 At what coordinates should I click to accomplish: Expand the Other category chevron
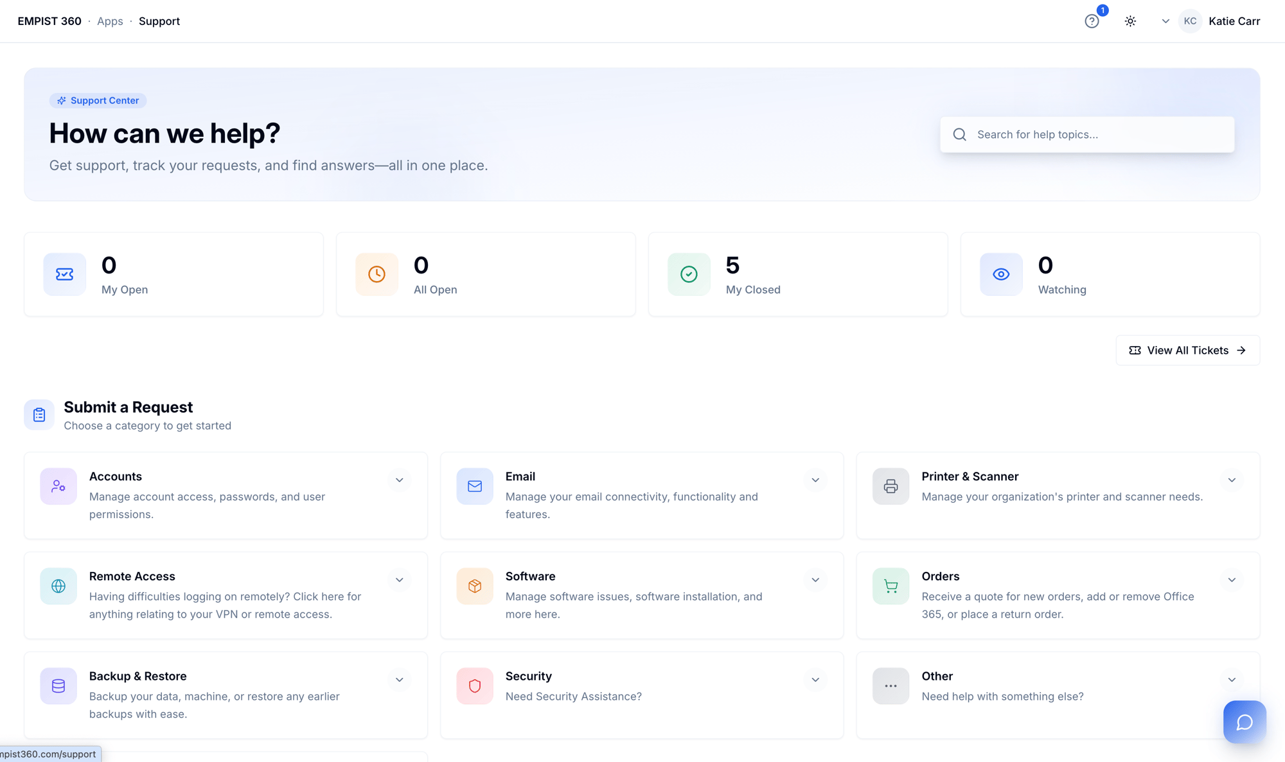tap(1232, 680)
